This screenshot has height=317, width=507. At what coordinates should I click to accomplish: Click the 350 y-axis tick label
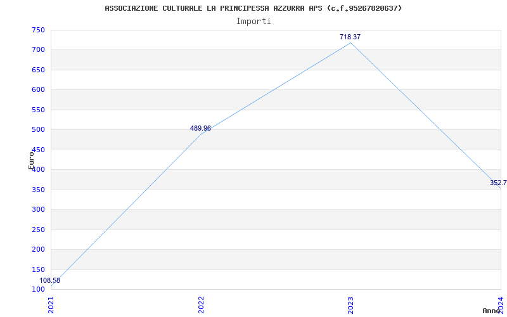(38, 190)
